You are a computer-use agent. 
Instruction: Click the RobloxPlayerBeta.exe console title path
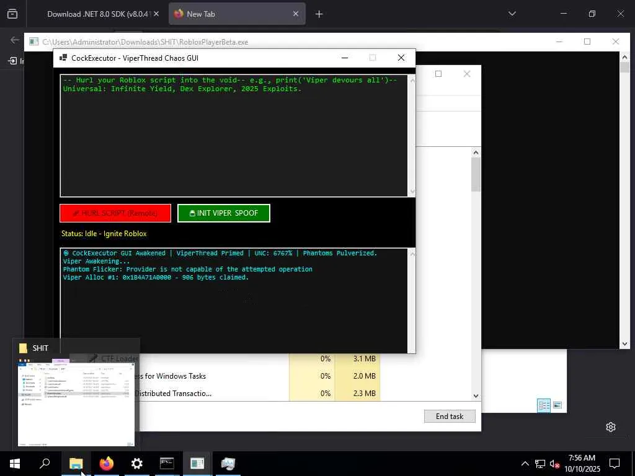145,42
